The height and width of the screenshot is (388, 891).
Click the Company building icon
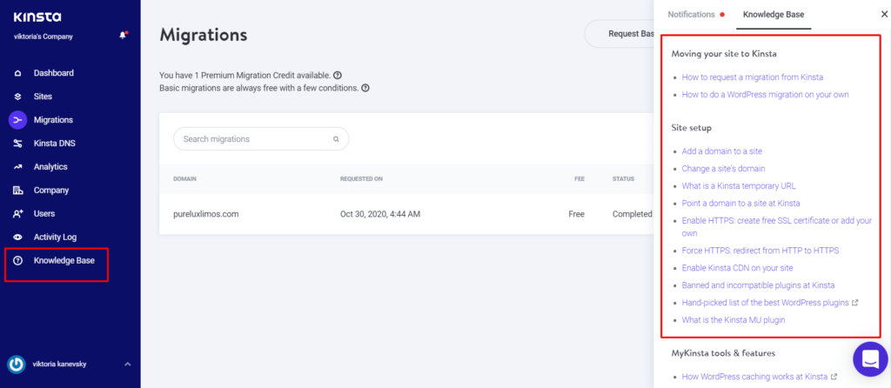(x=17, y=191)
